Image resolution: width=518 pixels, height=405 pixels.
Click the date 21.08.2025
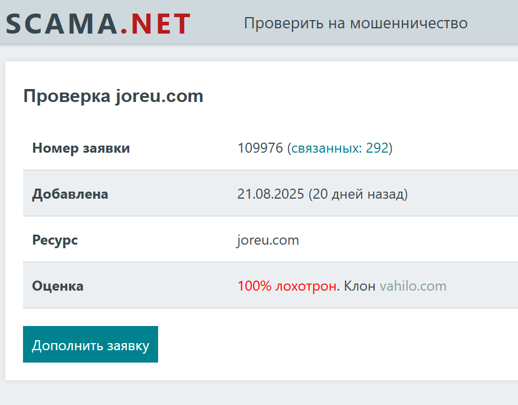pyautogui.click(x=271, y=194)
